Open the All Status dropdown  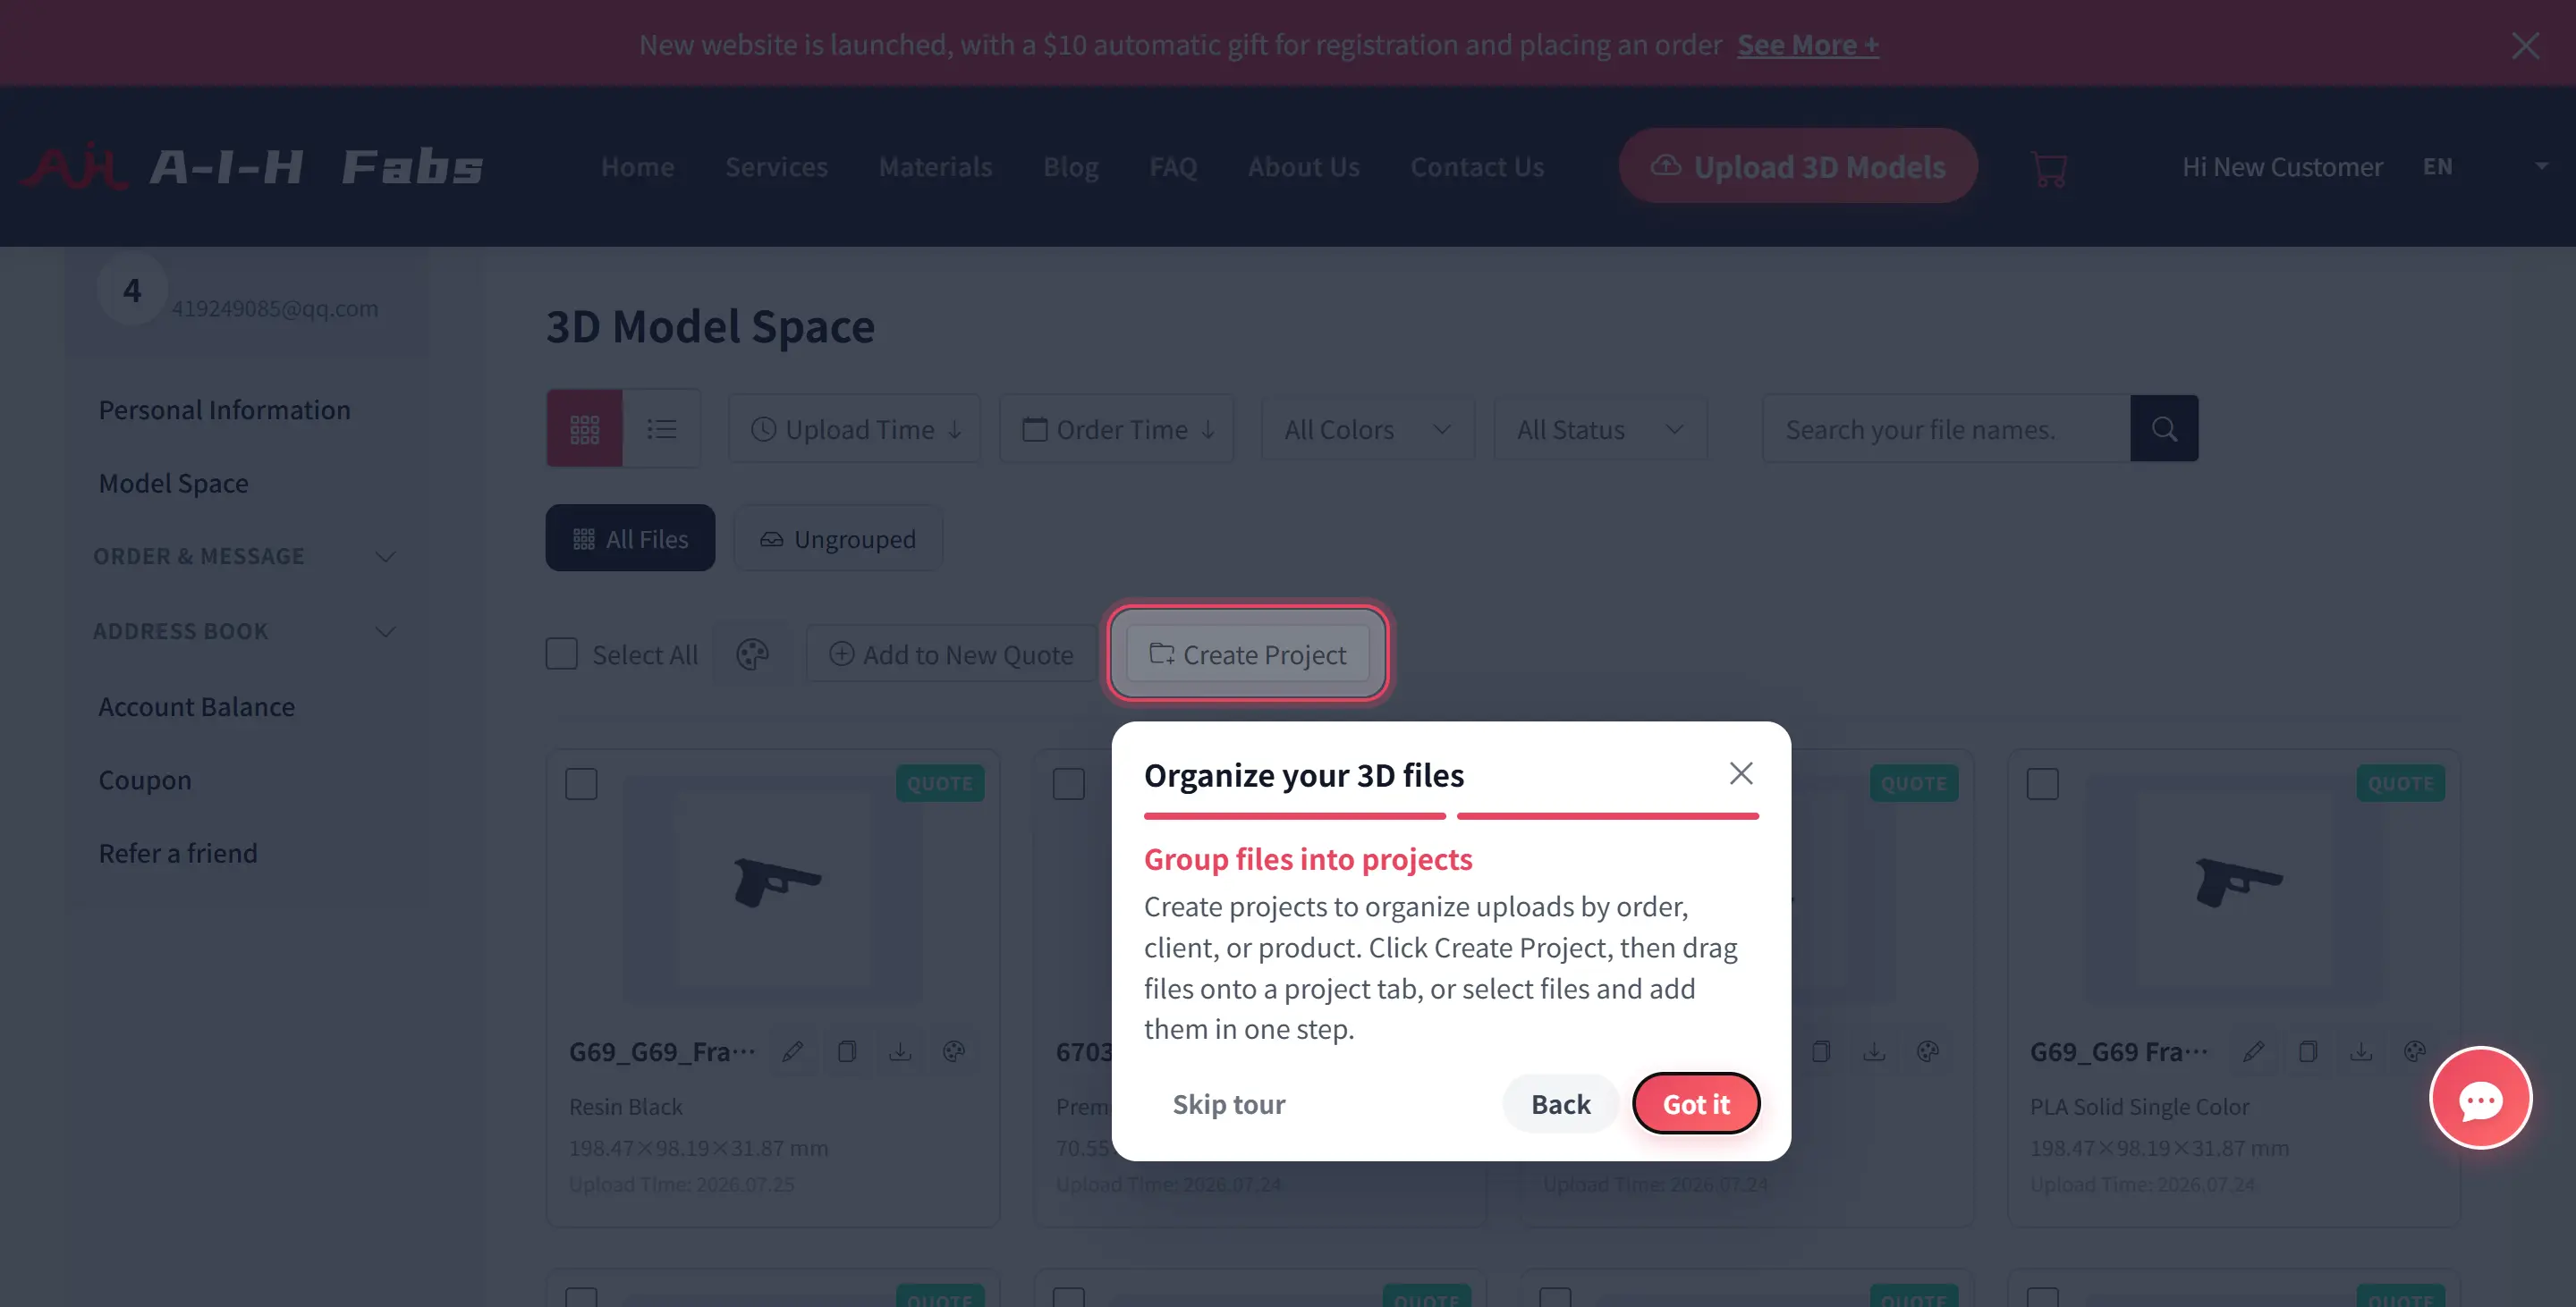click(x=1600, y=429)
